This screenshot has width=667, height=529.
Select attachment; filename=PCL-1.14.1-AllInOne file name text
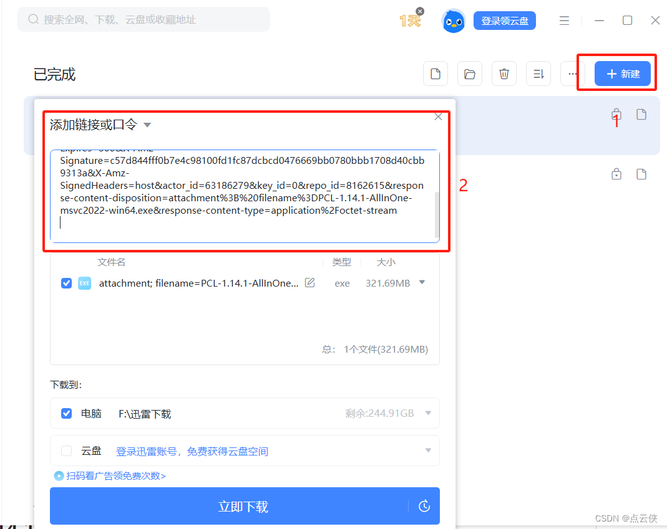pyautogui.click(x=198, y=284)
